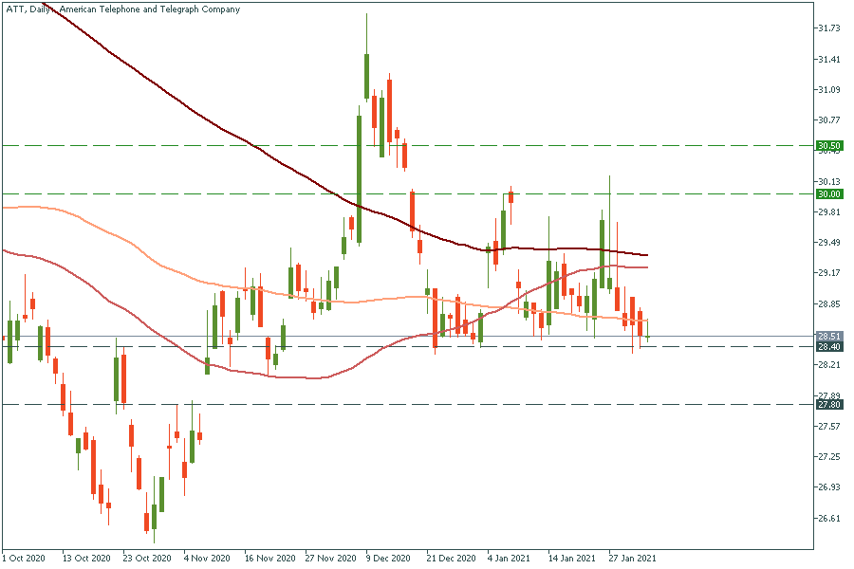Viewport: 854px width, 569px height.
Task: Select the 30.00 resistance level label
Action: (828, 193)
